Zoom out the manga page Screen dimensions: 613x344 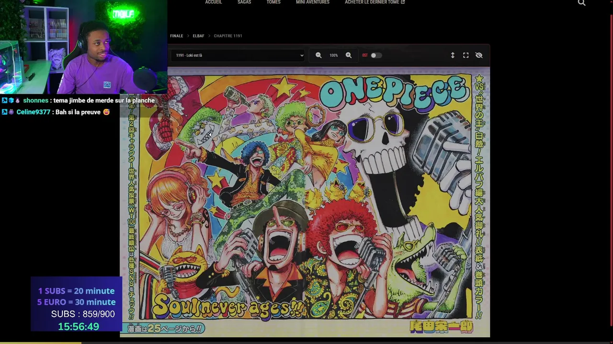(318, 55)
